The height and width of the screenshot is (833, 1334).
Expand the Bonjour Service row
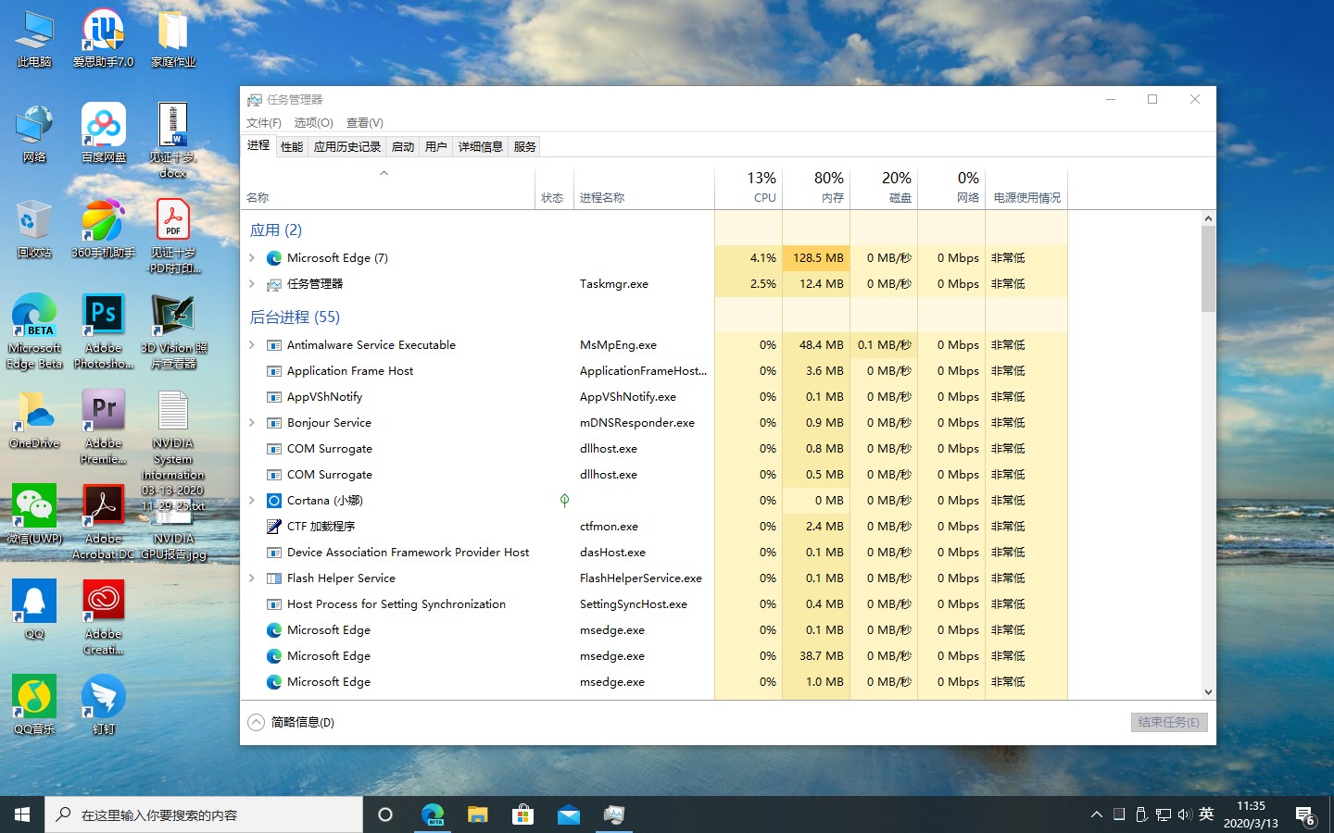(x=252, y=423)
